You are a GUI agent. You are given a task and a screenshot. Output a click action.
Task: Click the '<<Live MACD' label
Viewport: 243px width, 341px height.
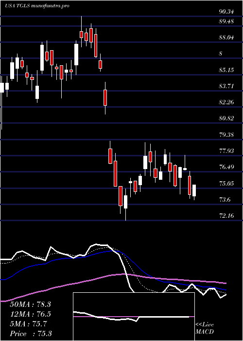pyautogui.click(x=205, y=328)
